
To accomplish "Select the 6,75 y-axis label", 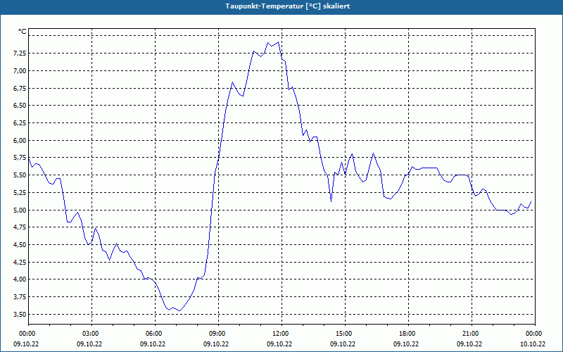I will click(x=20, y=88).
